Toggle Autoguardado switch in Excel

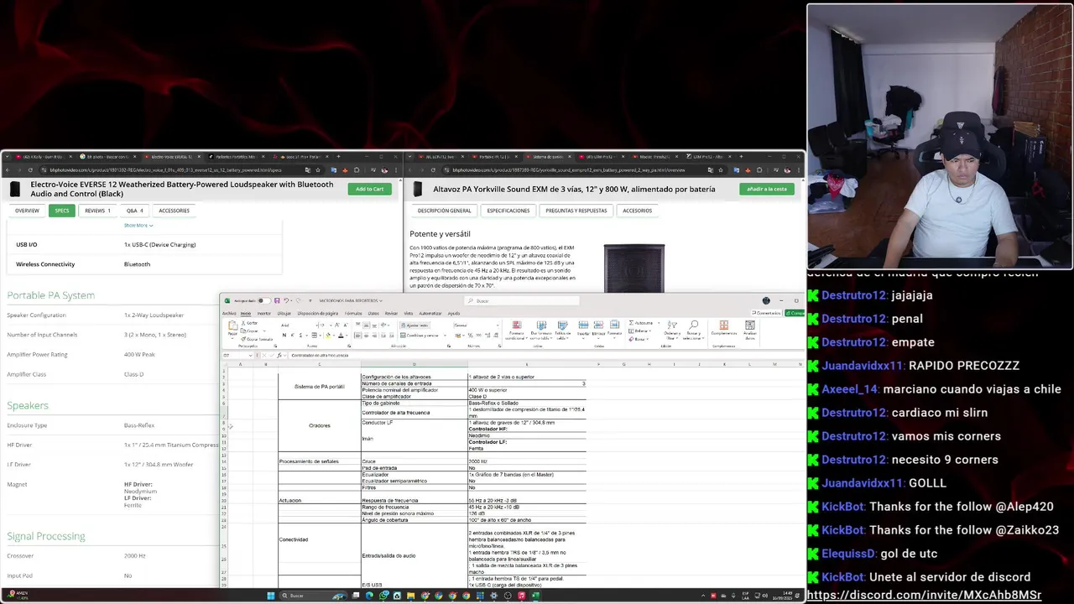coord(264,300)
